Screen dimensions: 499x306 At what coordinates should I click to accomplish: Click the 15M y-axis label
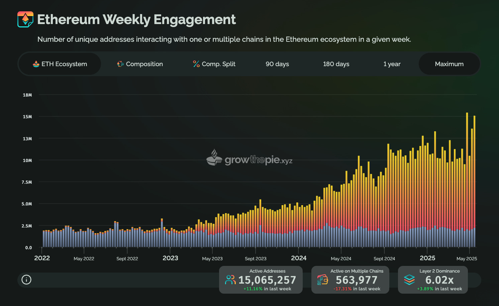click(27, 117)
